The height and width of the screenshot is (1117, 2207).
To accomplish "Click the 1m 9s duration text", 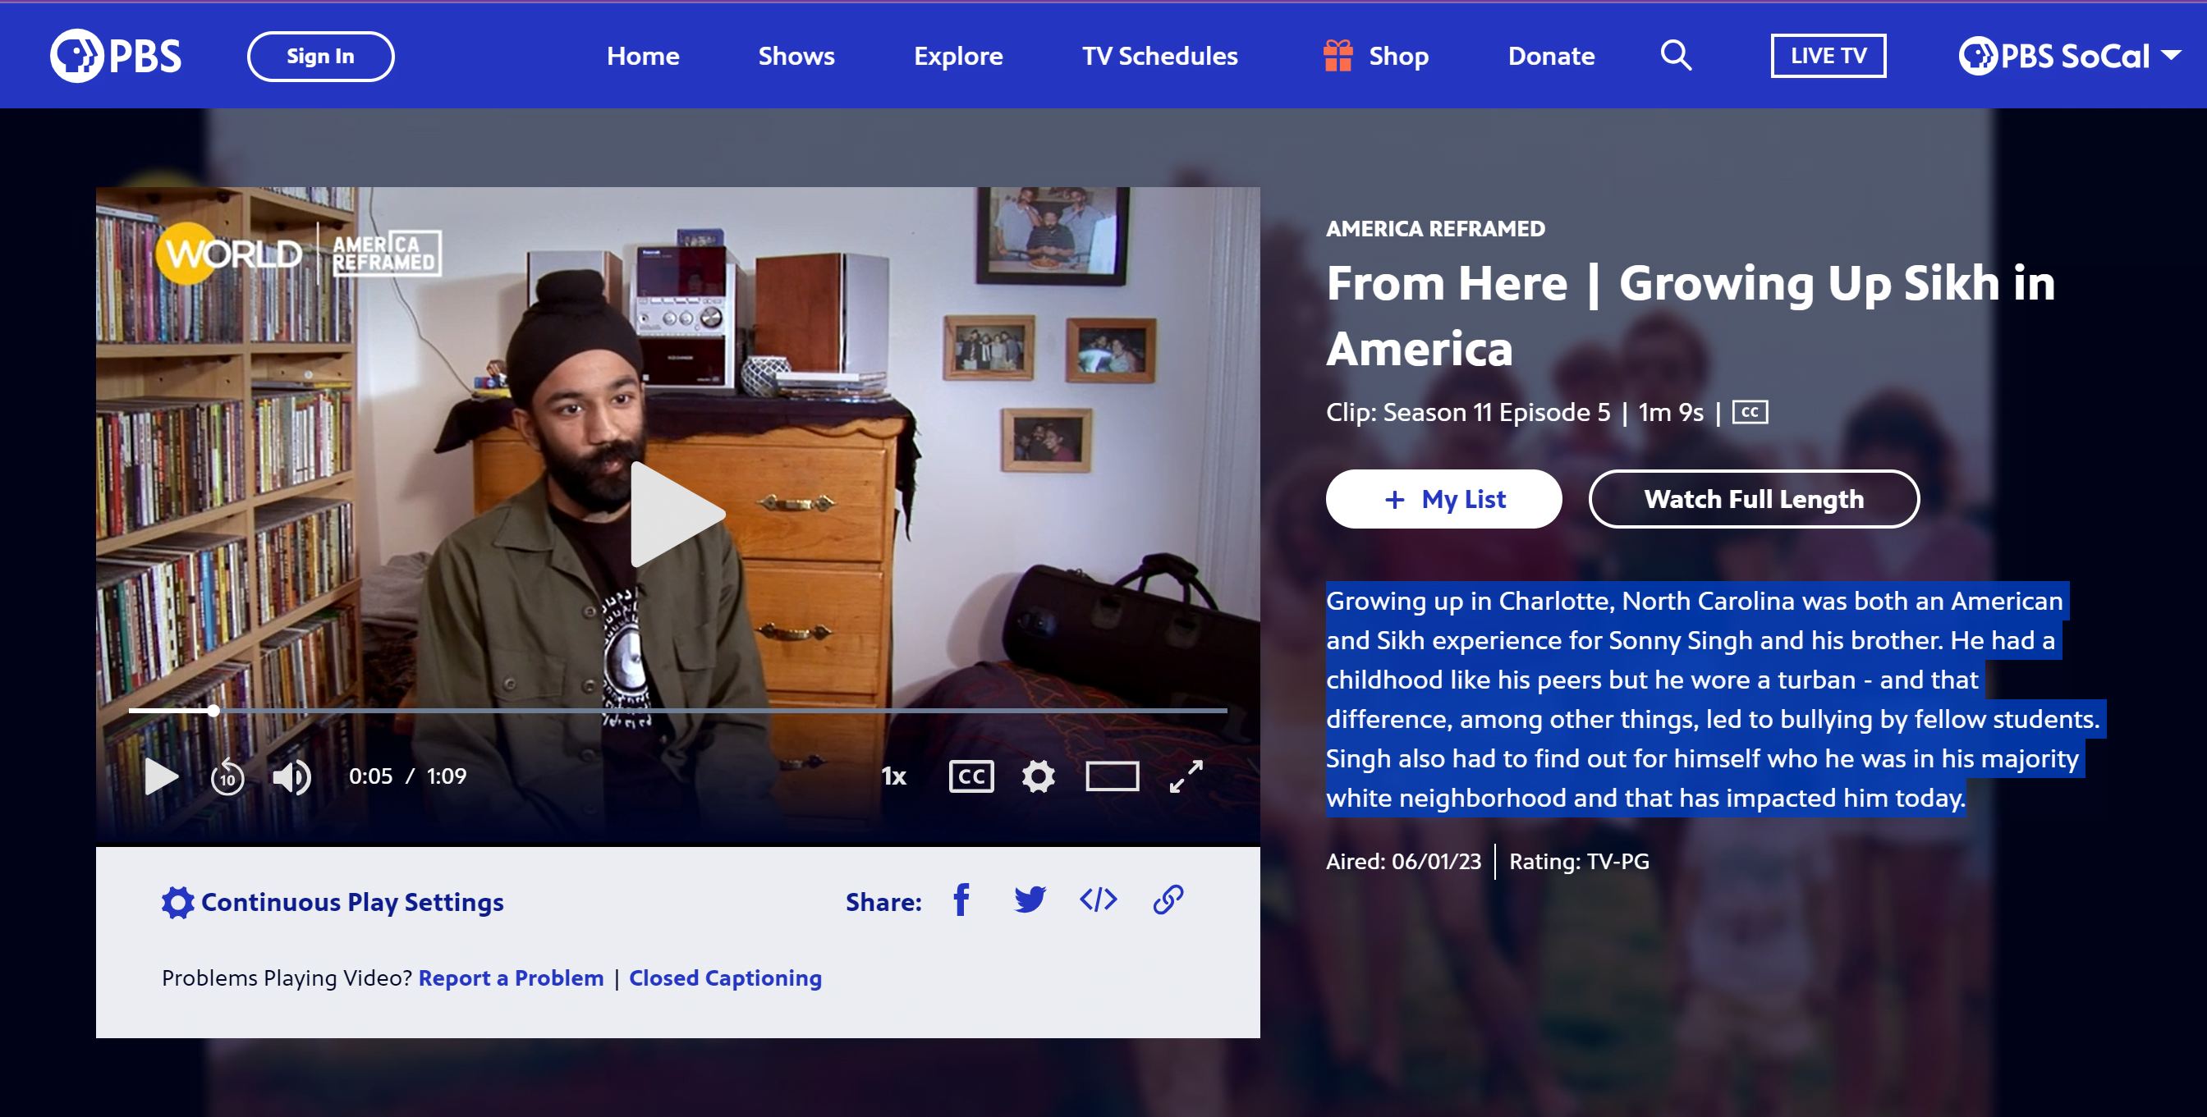I will click(1671, 412).
